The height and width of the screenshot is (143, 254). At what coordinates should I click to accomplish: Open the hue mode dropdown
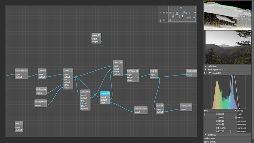tap(220, 111)
